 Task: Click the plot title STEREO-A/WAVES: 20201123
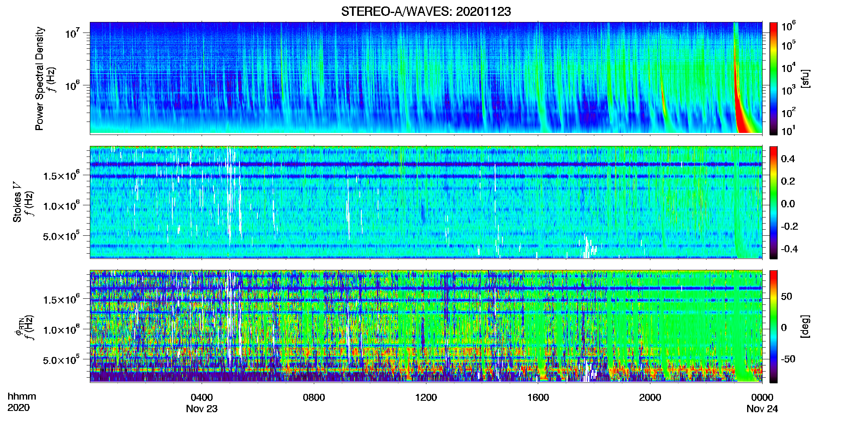[426, 12]
